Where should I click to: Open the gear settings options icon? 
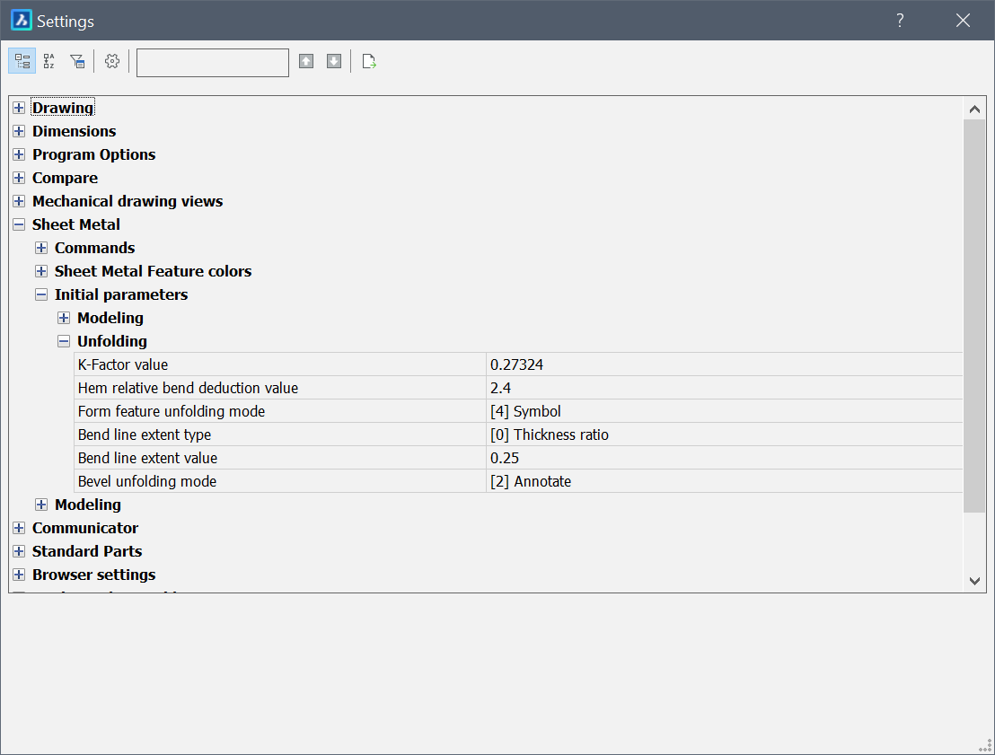click(112, 61)
